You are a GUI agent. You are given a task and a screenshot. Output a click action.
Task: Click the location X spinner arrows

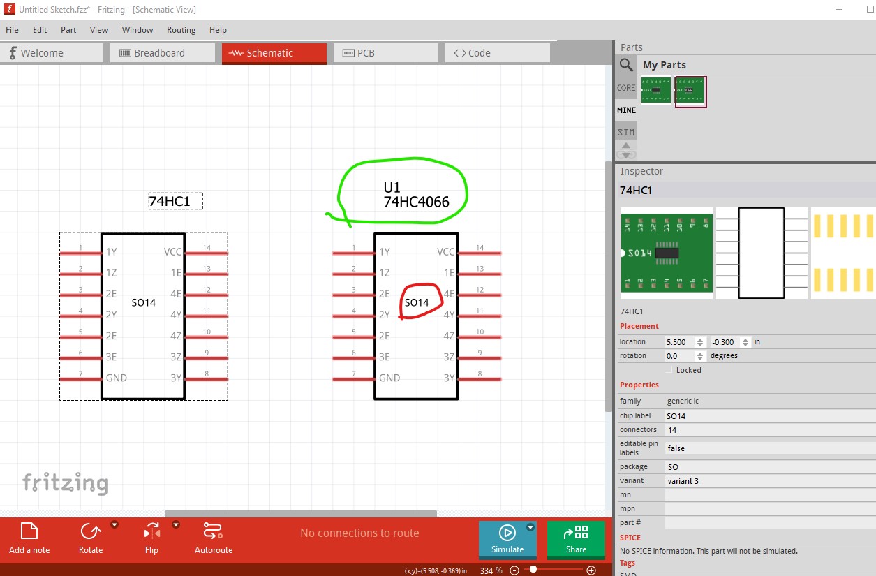(x=701, y=342)
